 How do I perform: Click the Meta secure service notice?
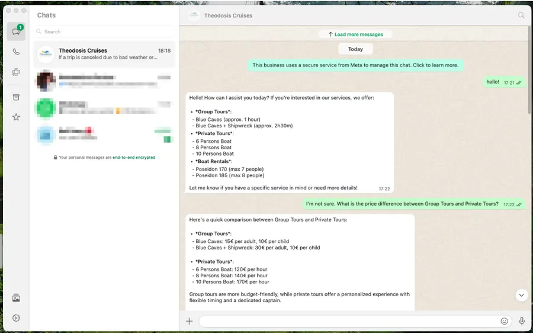(355, 65)
